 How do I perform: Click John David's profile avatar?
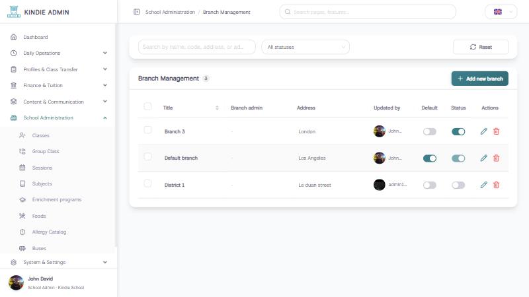tap(16, 282)
